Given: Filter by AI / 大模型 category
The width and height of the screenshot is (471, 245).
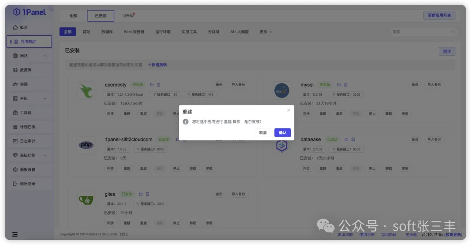Looking at the screenshot, I should click(x=239, y=32).
